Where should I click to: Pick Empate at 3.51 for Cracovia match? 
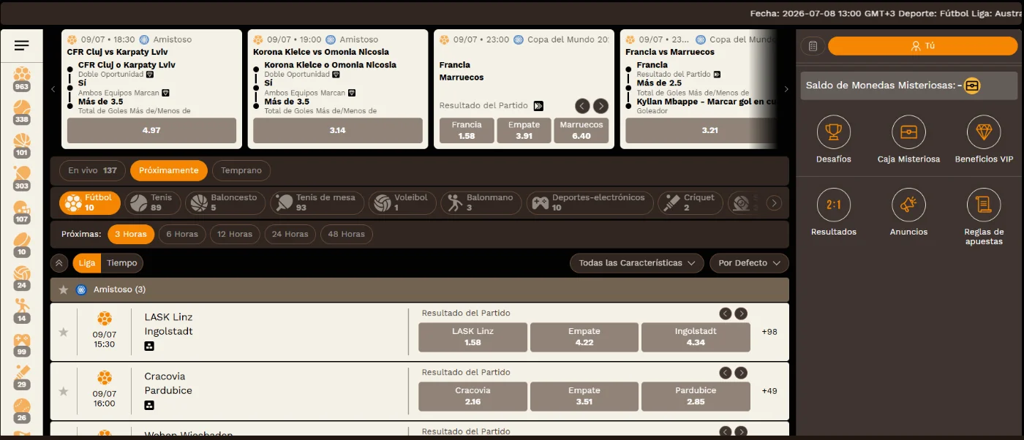tap(584, 396)
